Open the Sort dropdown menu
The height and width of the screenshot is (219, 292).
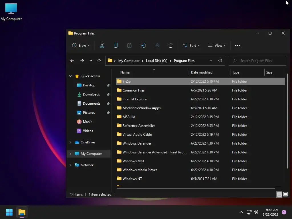pyautogui.click(x=191, y=45)
